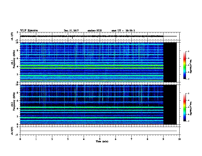The height and width of the screenshot is (156, 202).
Task: Click the start UT '20:50: 2' text
Action: click(130, 31)
